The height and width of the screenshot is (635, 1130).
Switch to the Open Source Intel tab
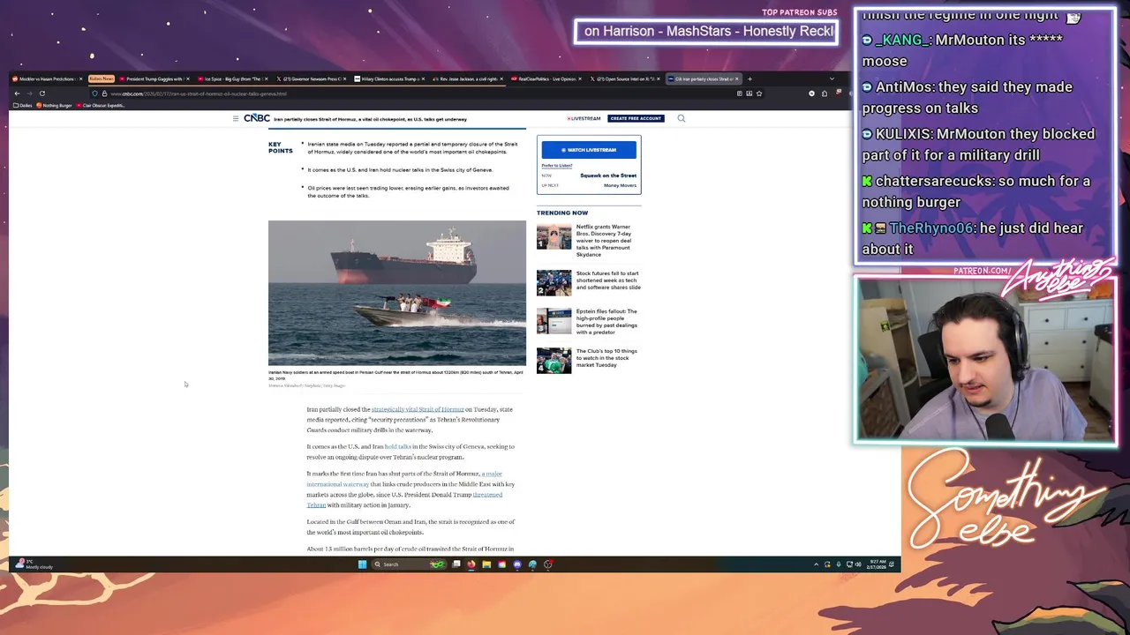tap(626, 78)
